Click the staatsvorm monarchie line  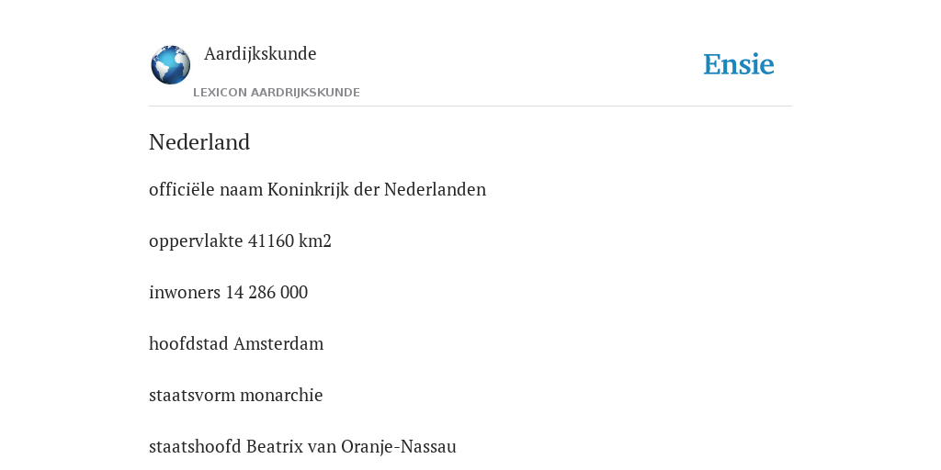[x=236, y=395]
